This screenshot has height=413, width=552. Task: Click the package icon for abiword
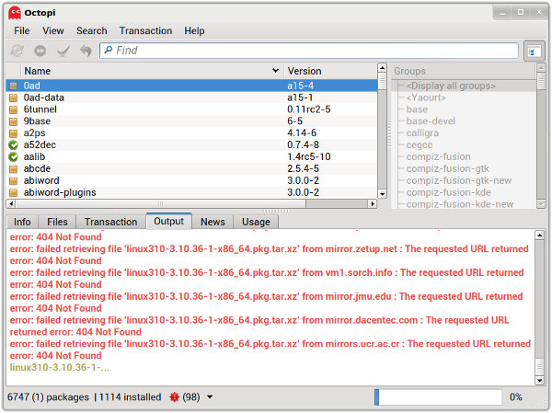tap(14, 181)
